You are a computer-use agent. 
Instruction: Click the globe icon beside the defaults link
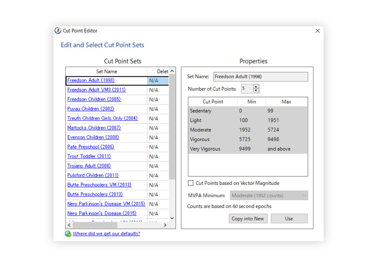[68, 234]
